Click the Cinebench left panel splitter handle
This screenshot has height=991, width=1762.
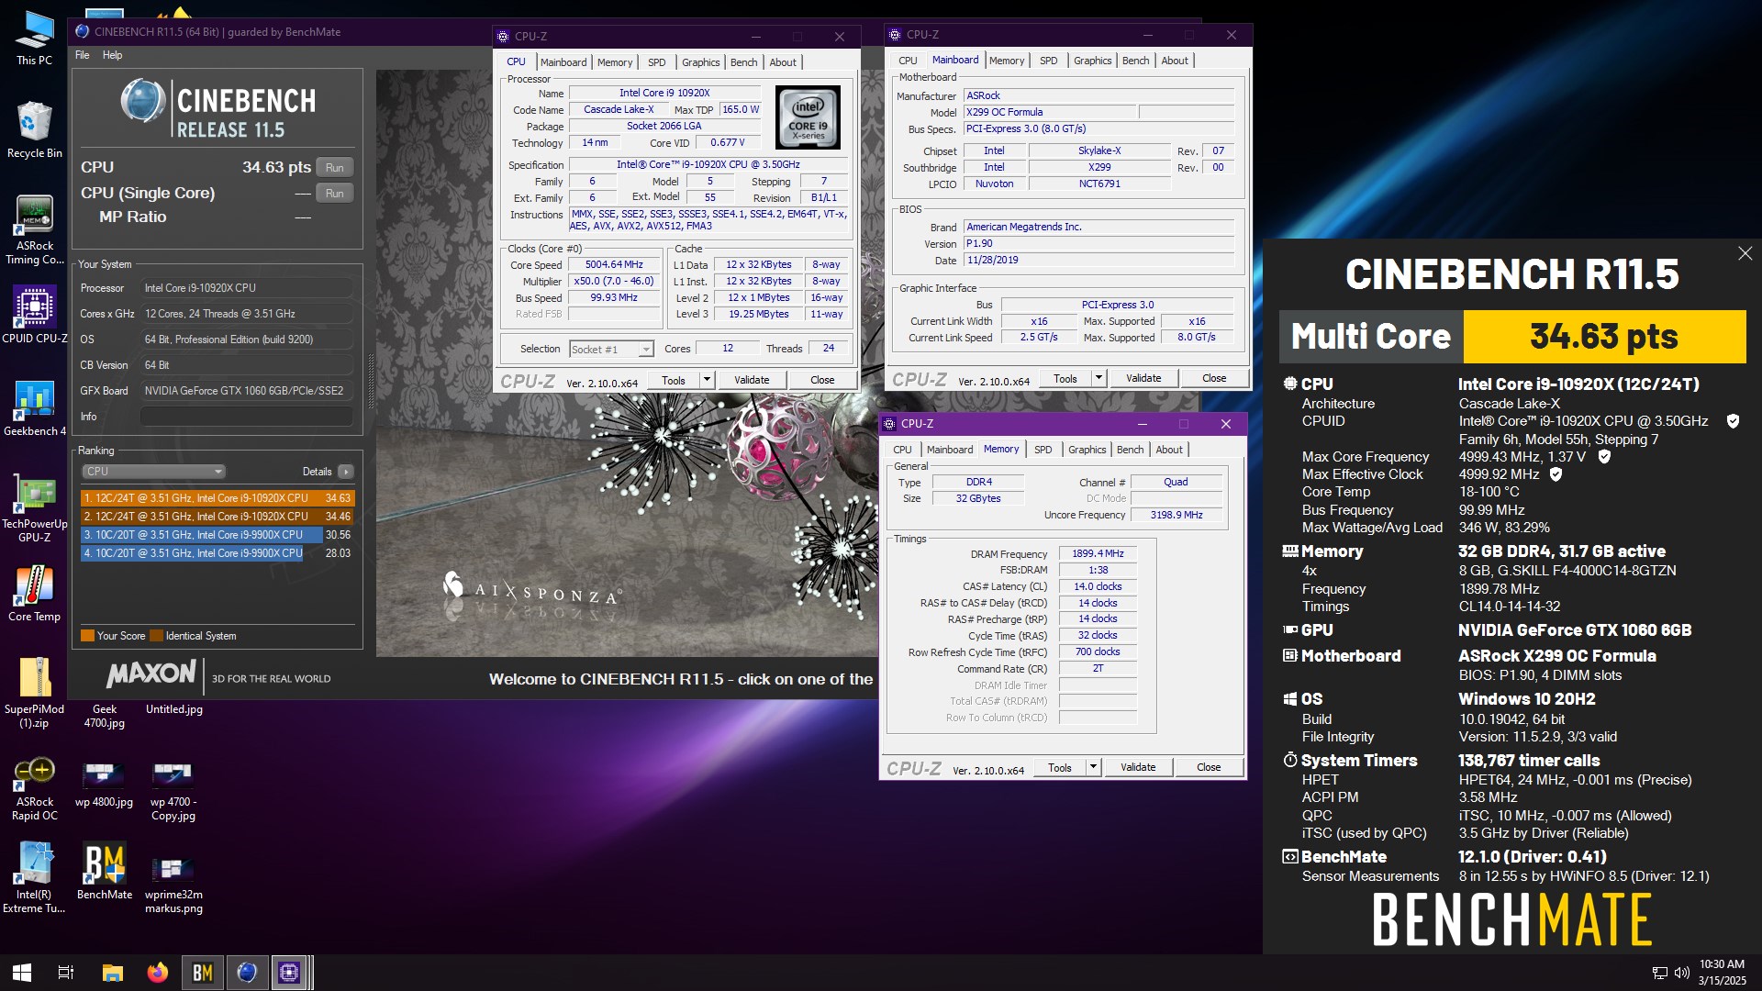371,381
